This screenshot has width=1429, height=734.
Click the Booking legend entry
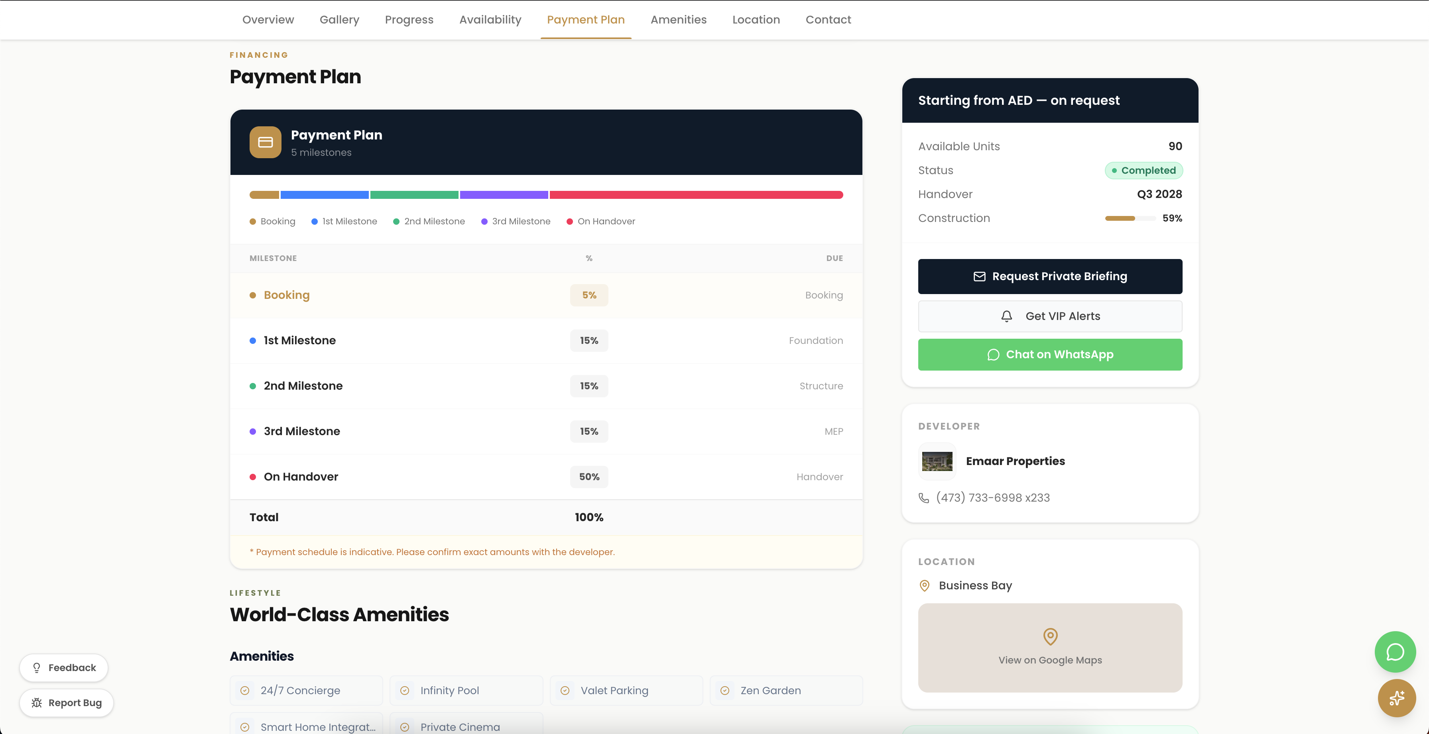[272, 221]
